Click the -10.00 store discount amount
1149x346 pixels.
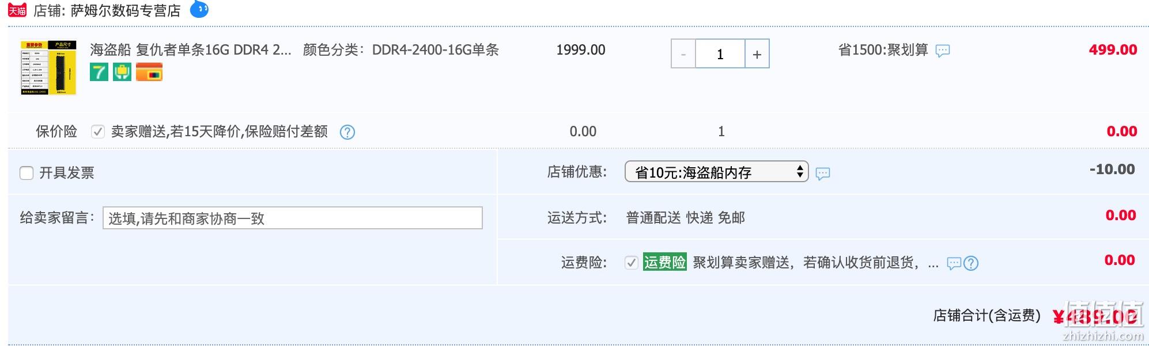coord(1112,170)
